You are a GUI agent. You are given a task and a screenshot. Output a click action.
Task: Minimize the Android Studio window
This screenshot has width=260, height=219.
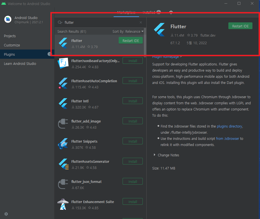[x=226, y=3]
